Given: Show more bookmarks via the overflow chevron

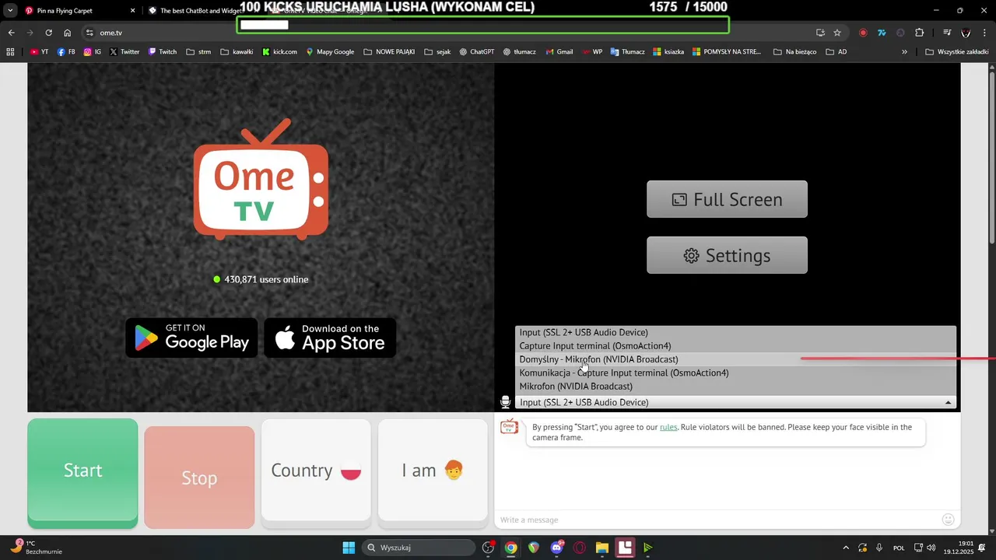Looking at the screenshot, I should [904, 52].
